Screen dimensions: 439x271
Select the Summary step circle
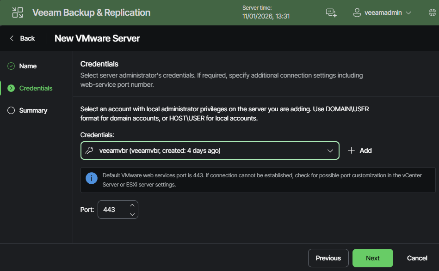[12, 110]
